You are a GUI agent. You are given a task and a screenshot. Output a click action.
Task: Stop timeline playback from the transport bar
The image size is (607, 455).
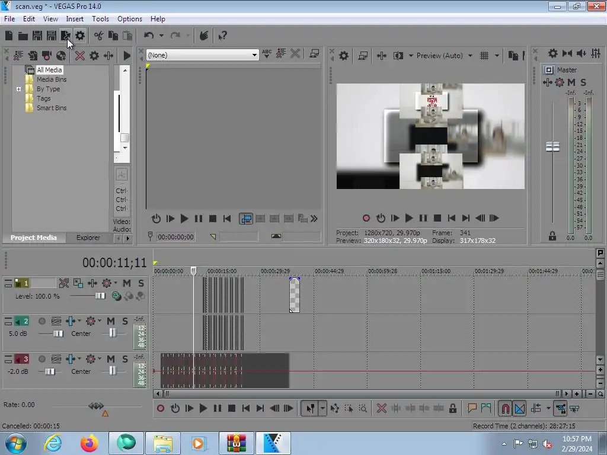[x=232, y=409]
